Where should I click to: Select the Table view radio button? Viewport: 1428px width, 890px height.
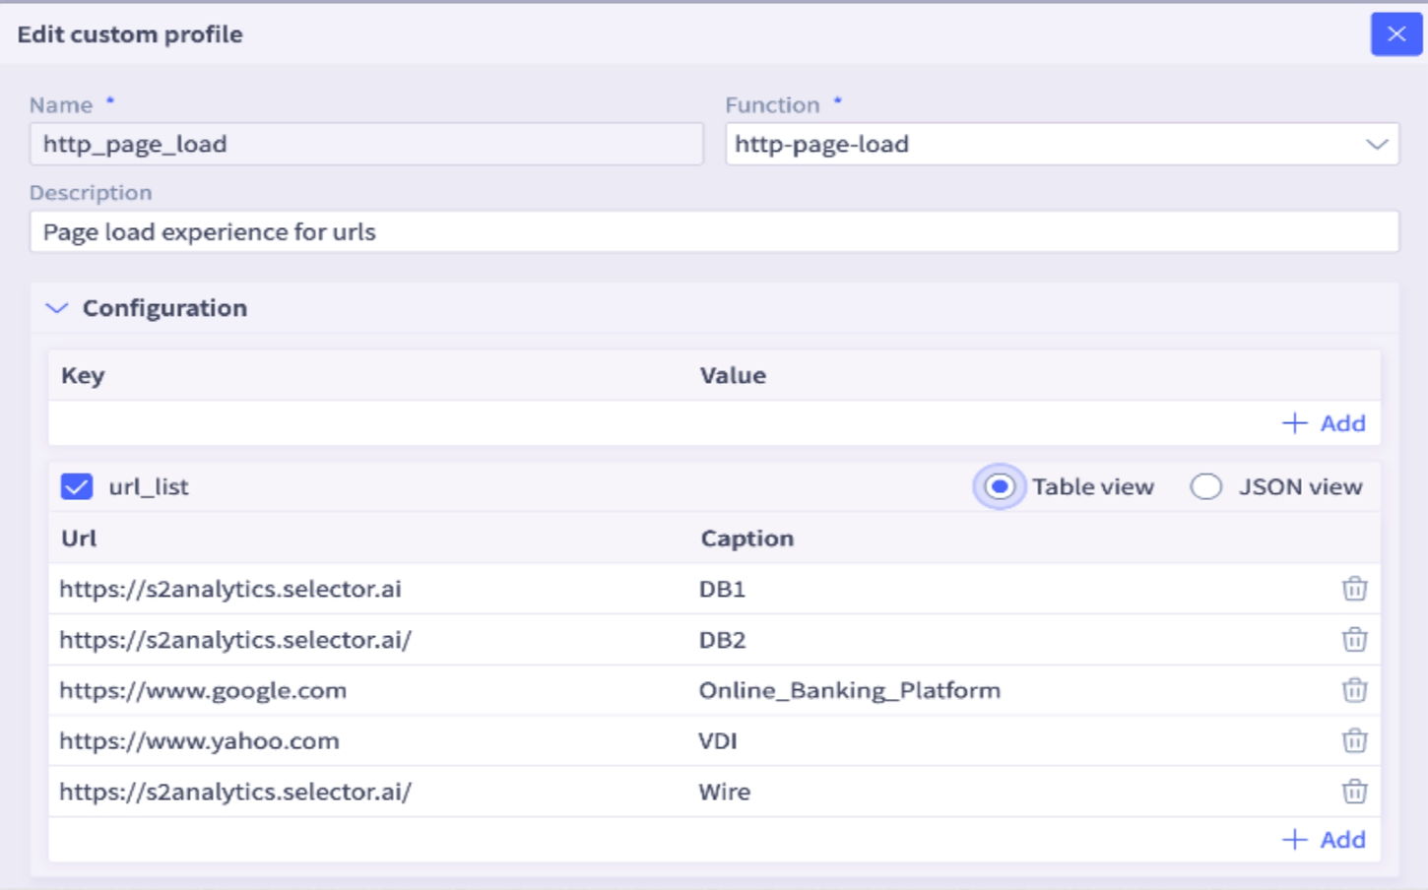tap(999, 485)
